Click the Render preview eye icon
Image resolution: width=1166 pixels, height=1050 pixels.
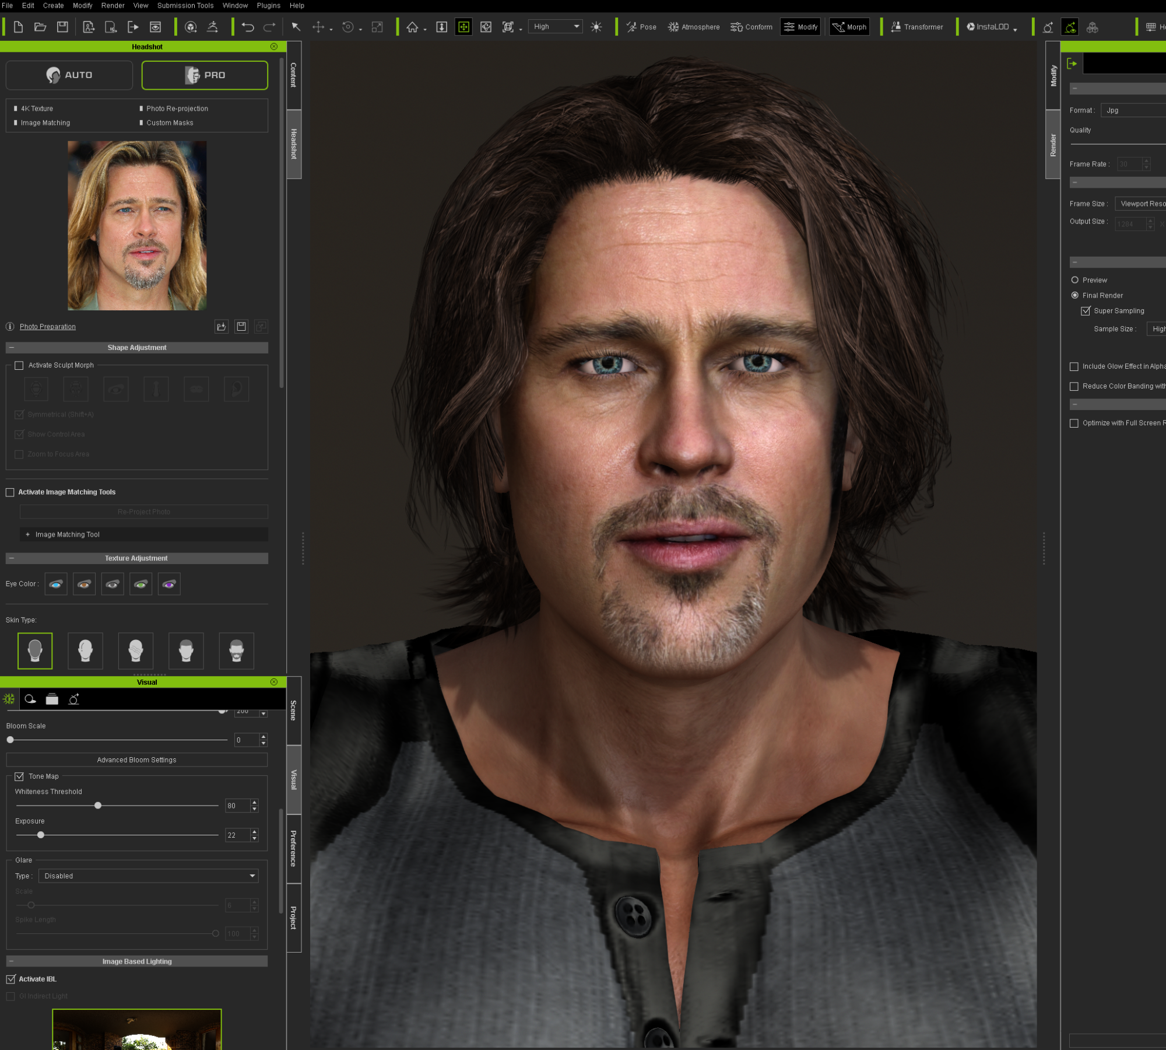point(155,27)
